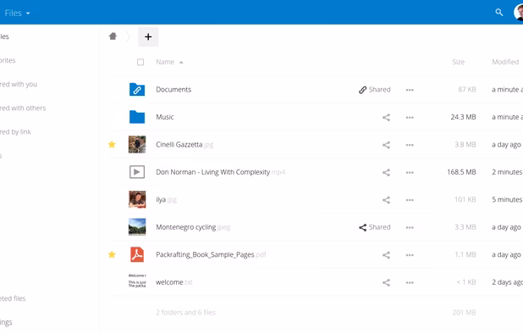523x334 pixels.
Task: Click the 87 KB size value
Action: (x=467, y=90)
